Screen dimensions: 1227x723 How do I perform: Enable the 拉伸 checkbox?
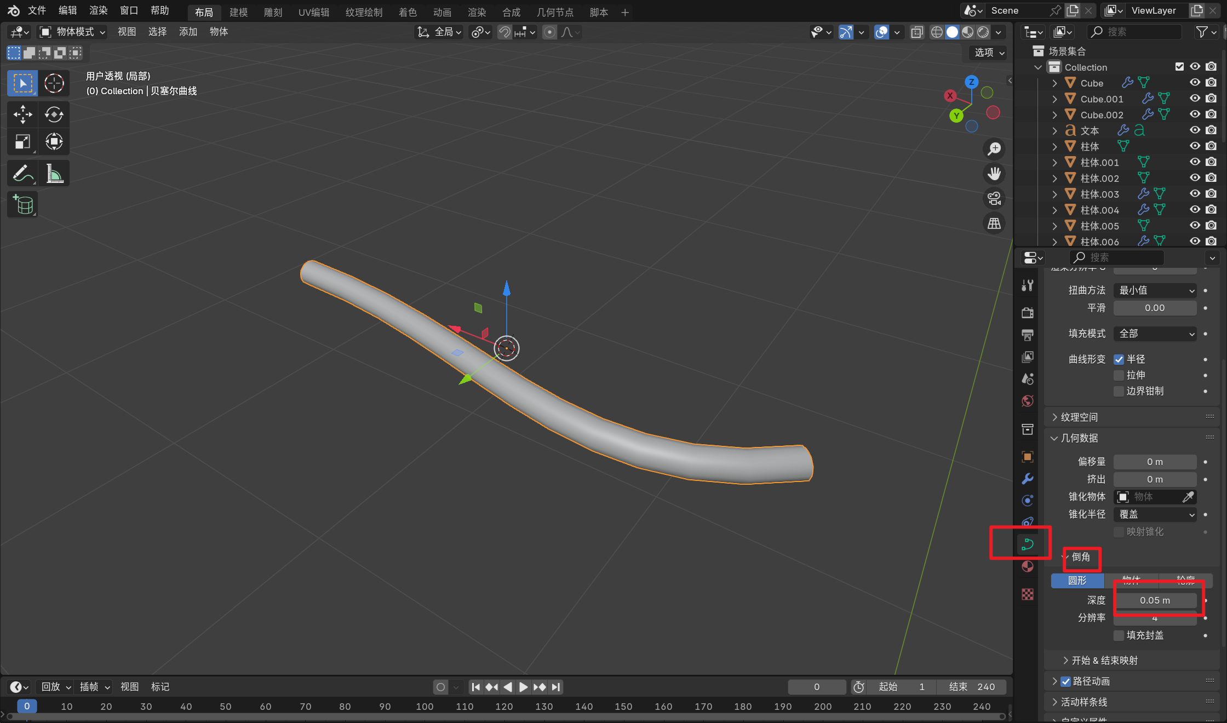pyautogui.click(x=1119, y=375)
